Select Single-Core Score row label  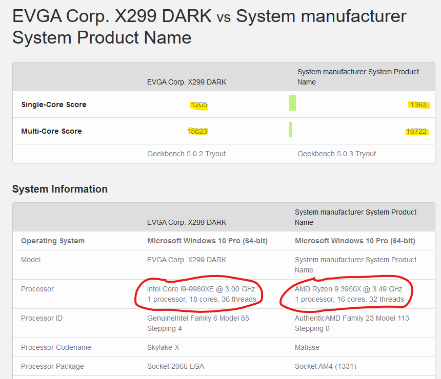pyautogui.click(x=54, y=104)
